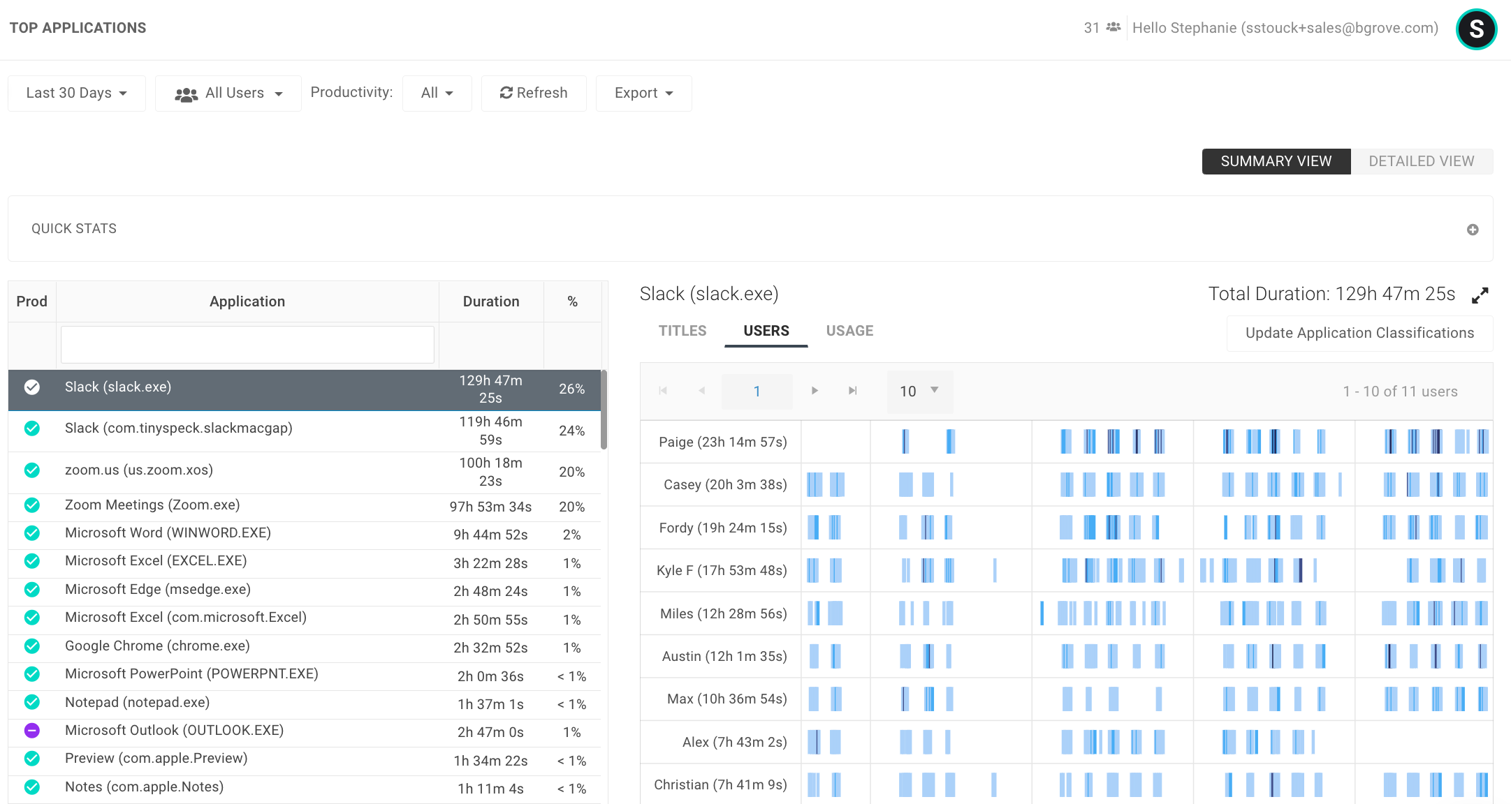Open the page size 10 dropdown
Screen dimensions: 1511x804
coord(920,392)
